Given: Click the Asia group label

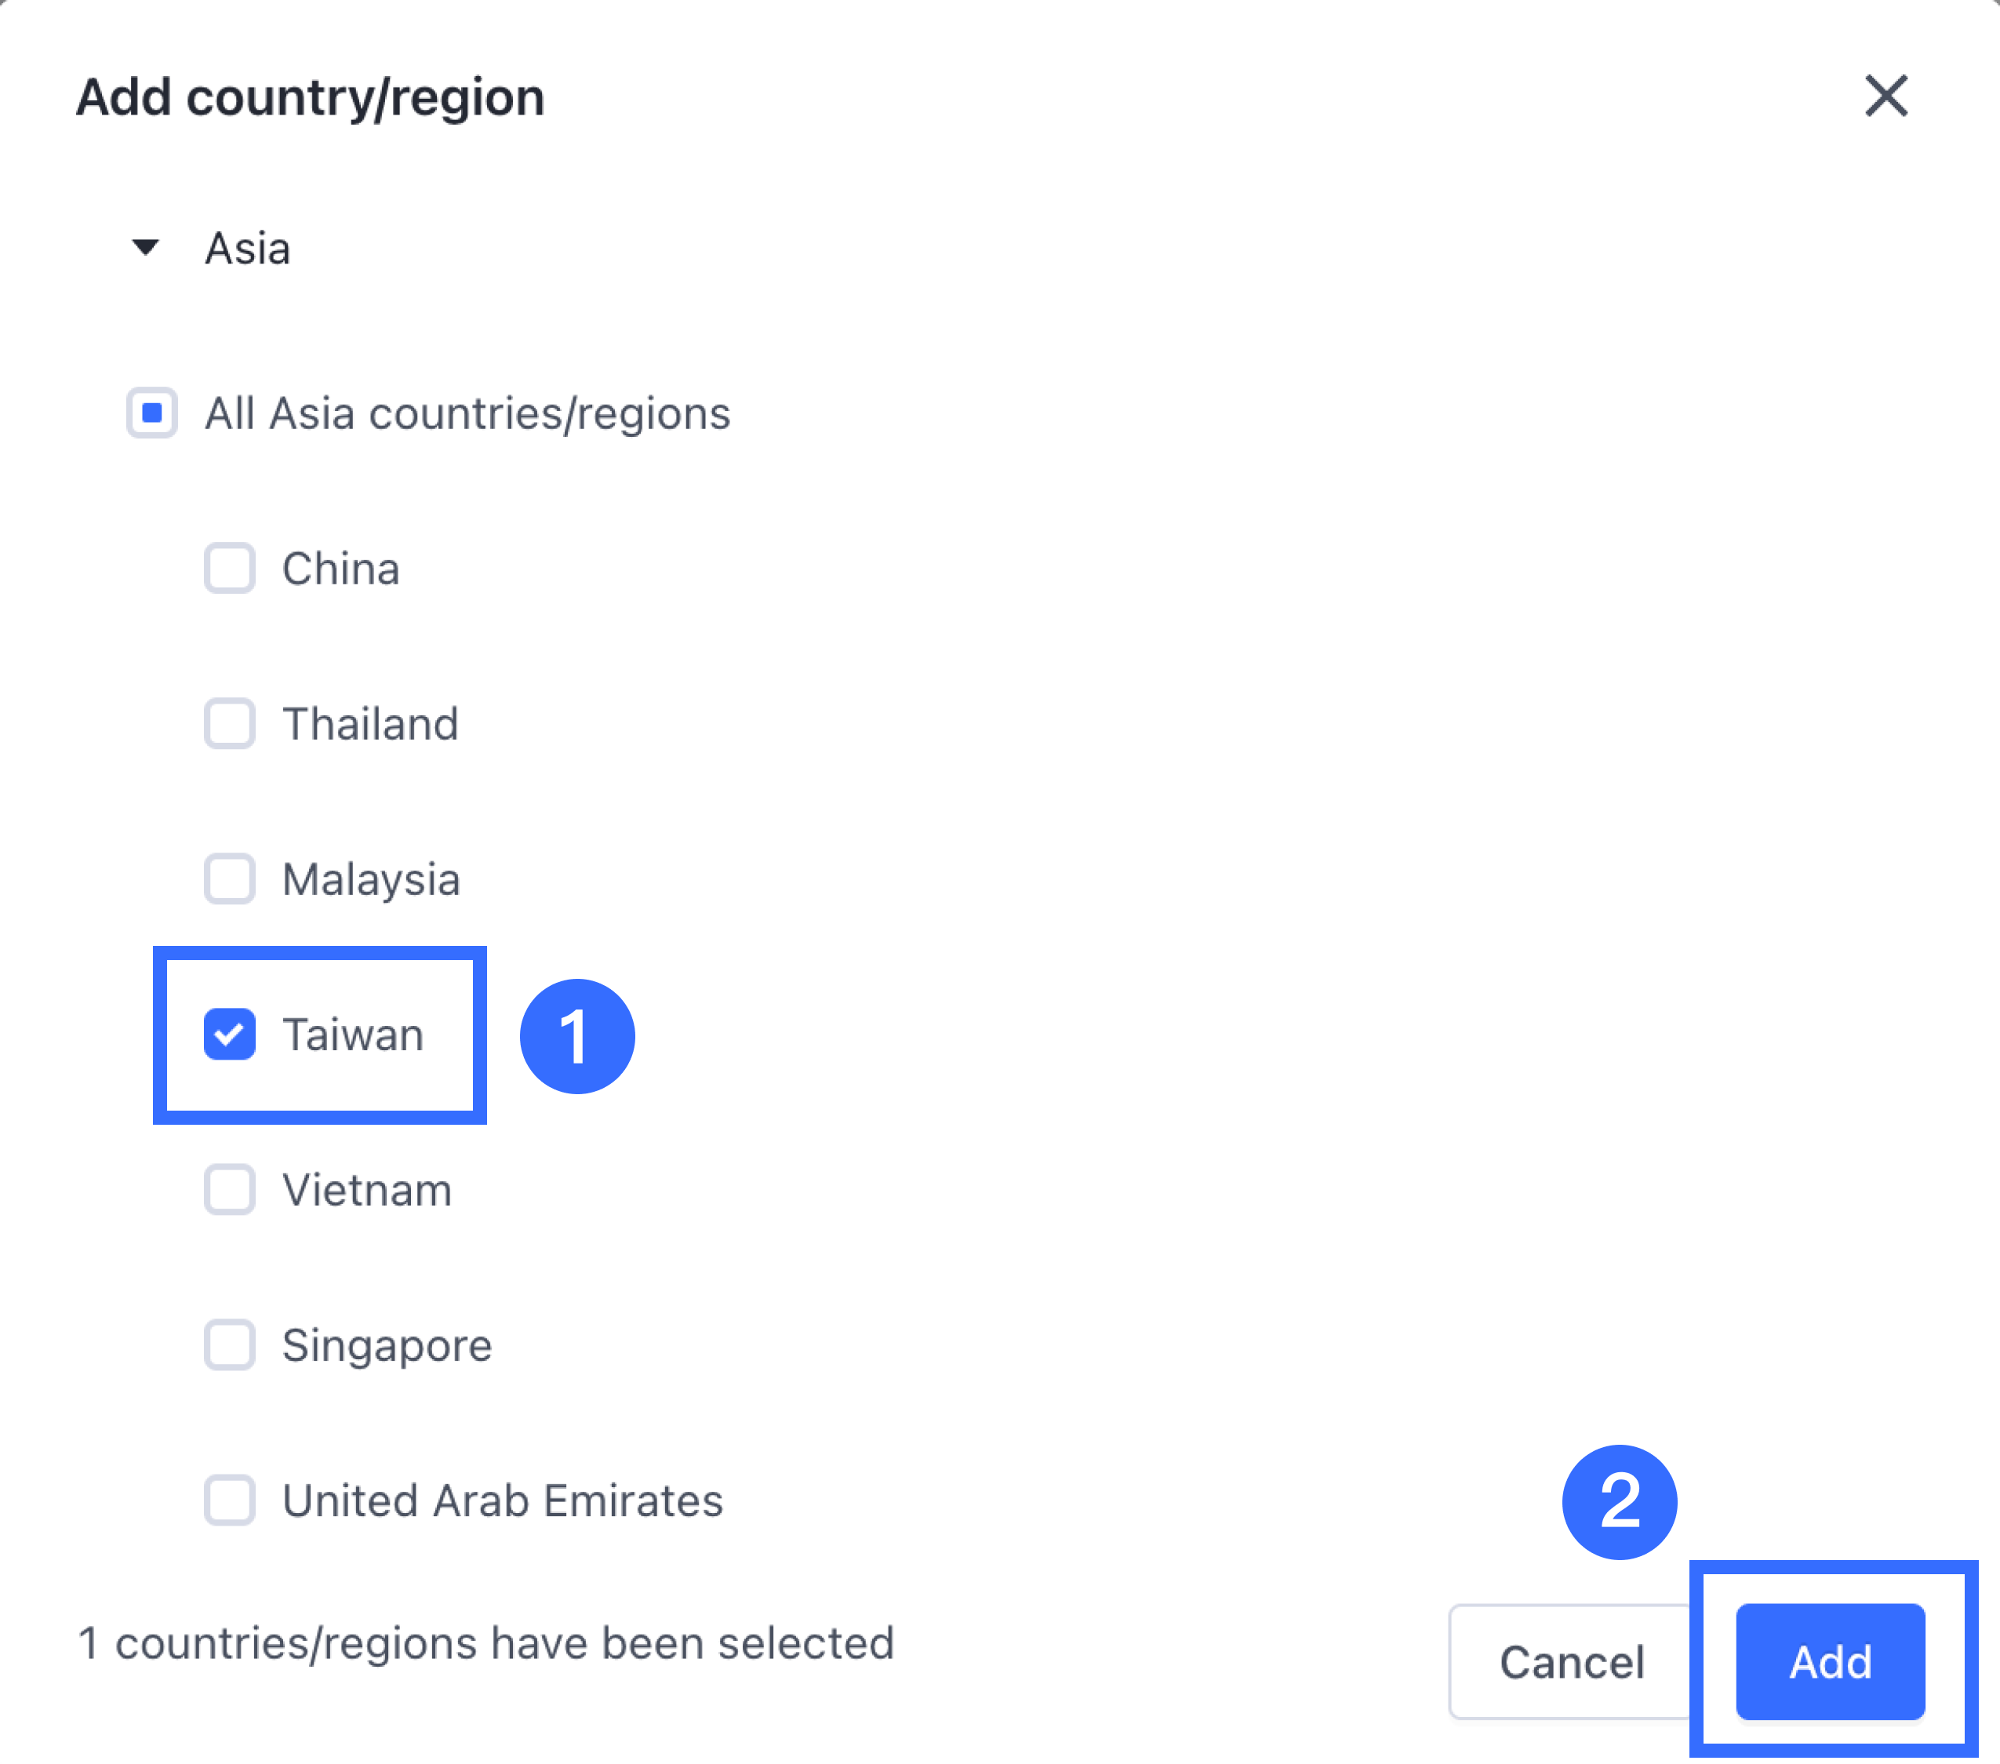Looking at the screenshot, I should 248,249.
